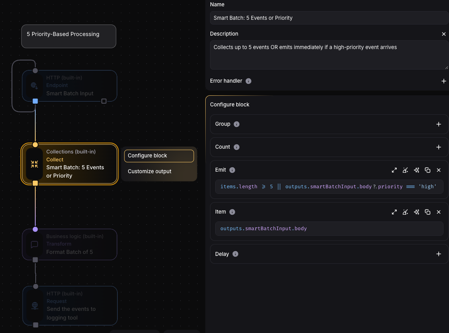Click the info icon next to Group
The width and height of the screenshot is (449, 333).
click(237, 124)
